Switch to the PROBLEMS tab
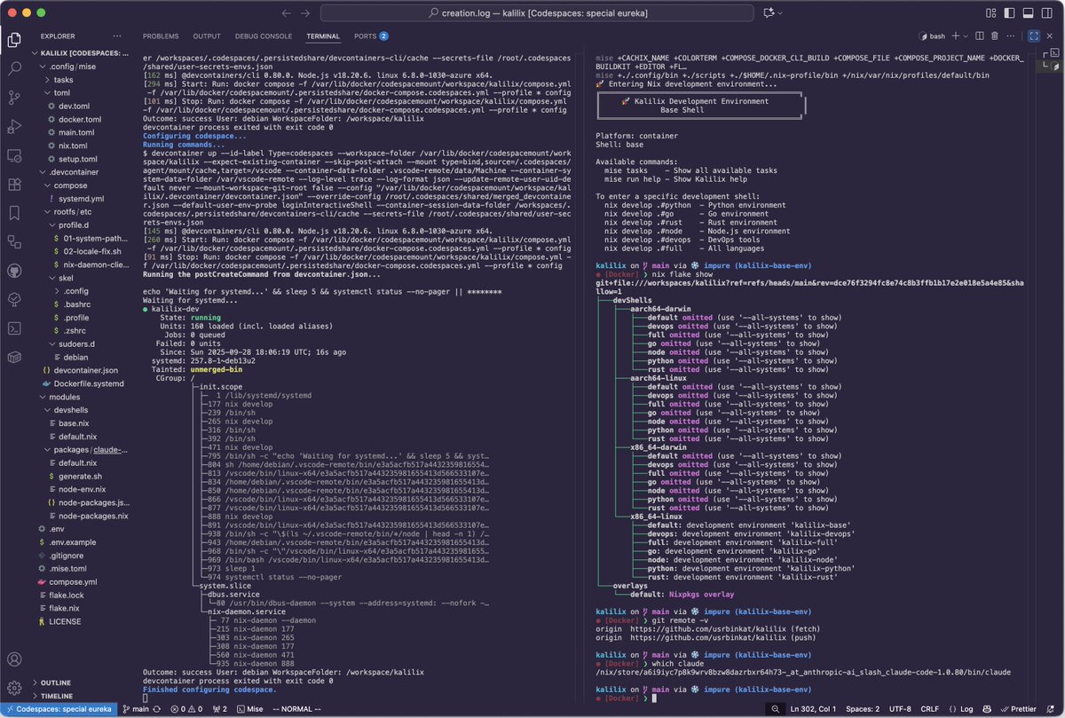Screen dimensions: 1065x718 [161, 36]
